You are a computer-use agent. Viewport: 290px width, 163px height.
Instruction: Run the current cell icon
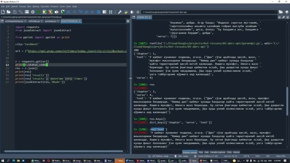tap(44, 12)
